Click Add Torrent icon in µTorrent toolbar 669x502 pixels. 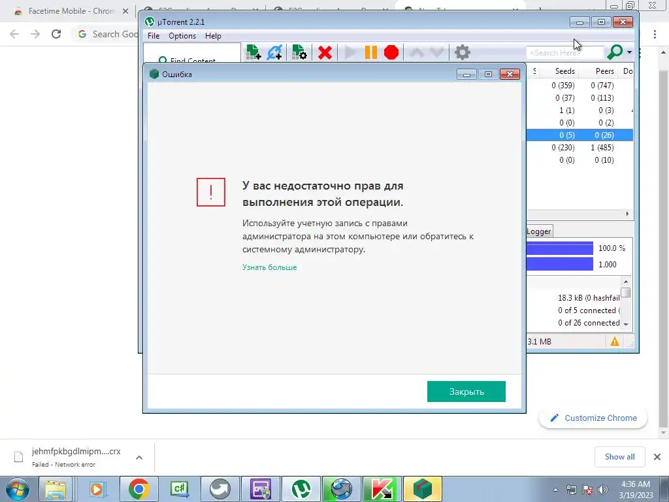[253, 52]
